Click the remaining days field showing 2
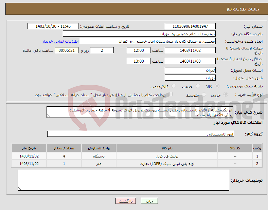The image size is (268, 210). pos(102,50)
